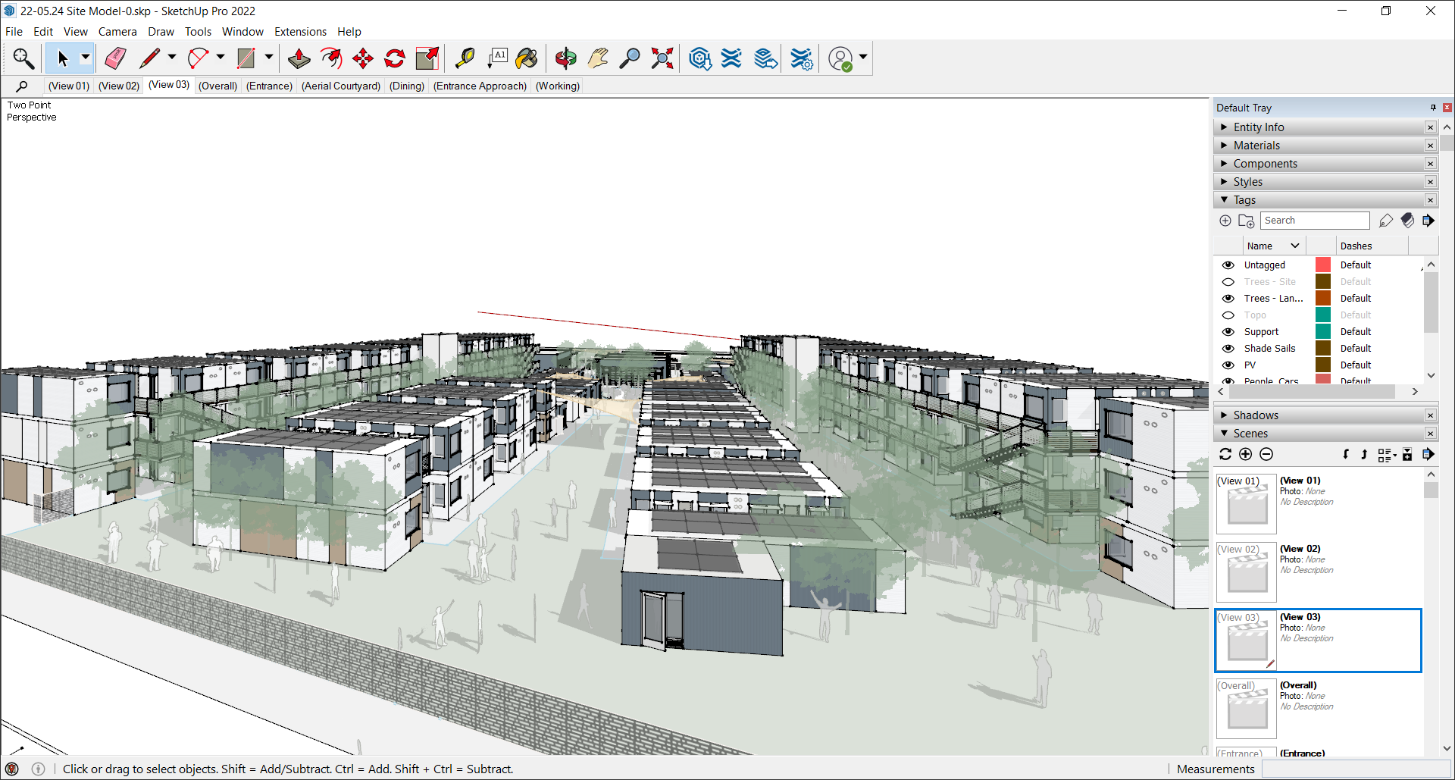Click Add Tag Folder icon
Viewport: 1455px width, 780px height.
[x=1246, y=221]
